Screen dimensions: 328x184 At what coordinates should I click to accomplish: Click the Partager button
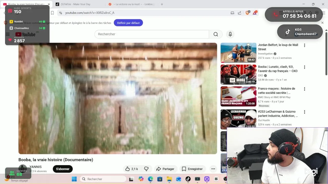165,169
